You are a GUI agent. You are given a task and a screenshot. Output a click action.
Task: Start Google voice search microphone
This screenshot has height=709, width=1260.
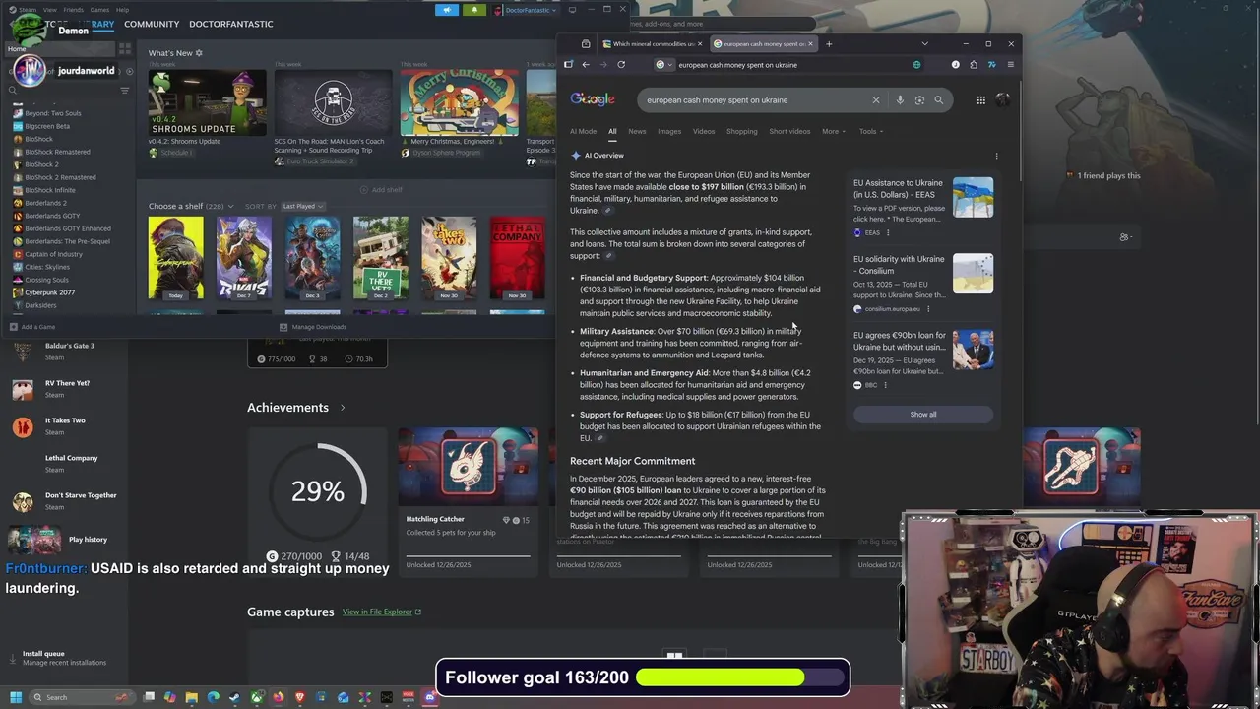[x=900, y=100]
